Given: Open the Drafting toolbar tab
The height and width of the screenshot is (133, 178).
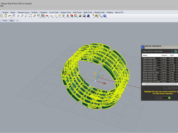Looking at the screenshot, I should pyautogui.click(x=110, y=13).
